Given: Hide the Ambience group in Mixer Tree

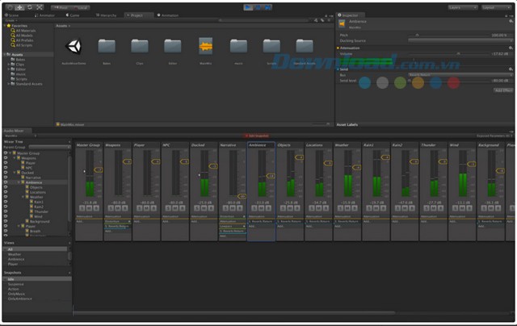Looking at the screenshot, I should [6, 182].
